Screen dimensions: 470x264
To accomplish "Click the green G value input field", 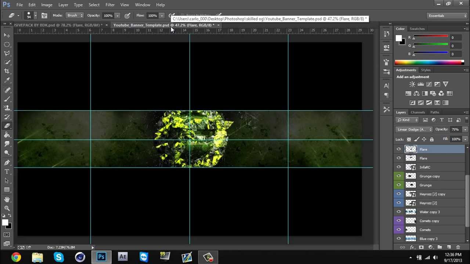I will [456, 46].
